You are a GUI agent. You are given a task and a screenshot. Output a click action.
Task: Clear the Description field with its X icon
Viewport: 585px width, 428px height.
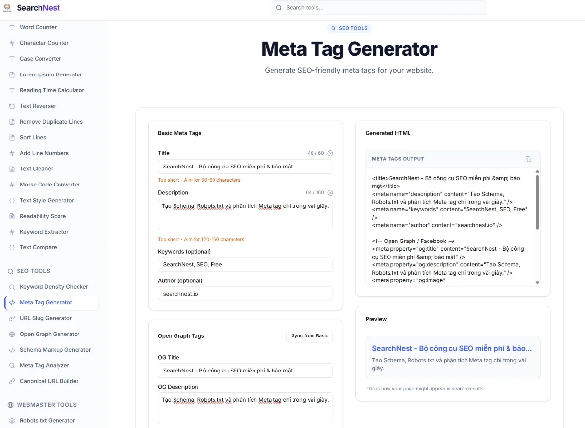[x=330, y=192]
